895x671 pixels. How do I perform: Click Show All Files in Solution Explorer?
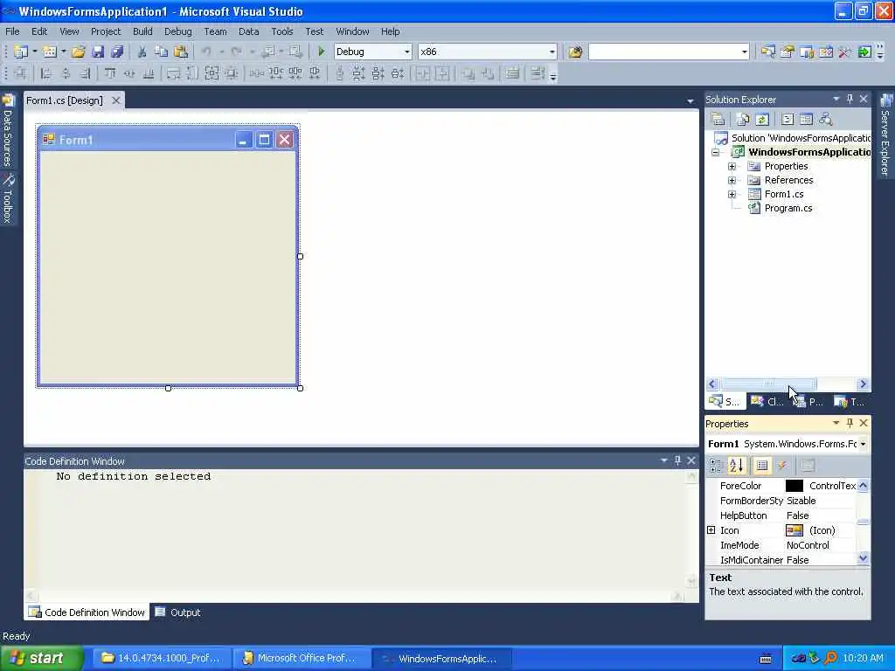point(743,119)
